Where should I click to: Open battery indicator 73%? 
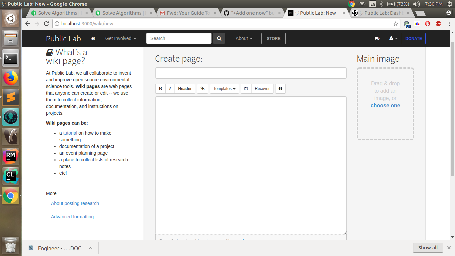[x=398, y=4]
